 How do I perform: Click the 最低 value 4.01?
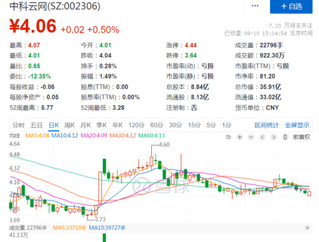pyautogui.click(x=34, y=56)
